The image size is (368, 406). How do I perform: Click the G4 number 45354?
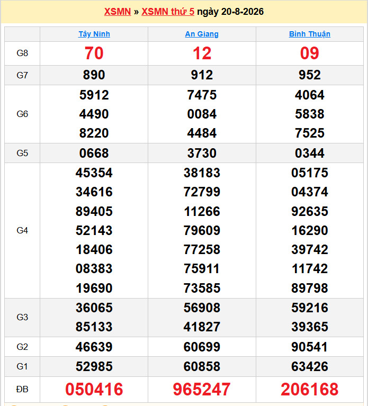(94, 173)
